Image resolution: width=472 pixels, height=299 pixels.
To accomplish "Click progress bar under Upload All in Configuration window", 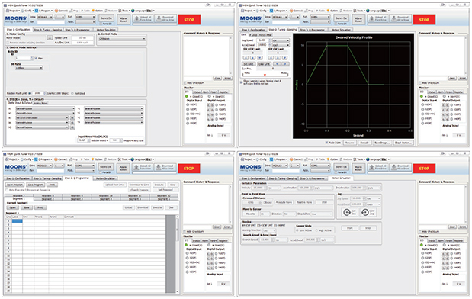I will 154,24.
